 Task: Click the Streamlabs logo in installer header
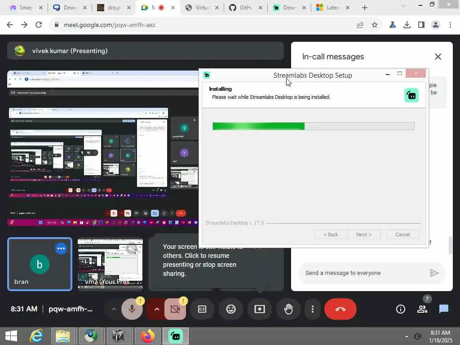click(411, 95)
